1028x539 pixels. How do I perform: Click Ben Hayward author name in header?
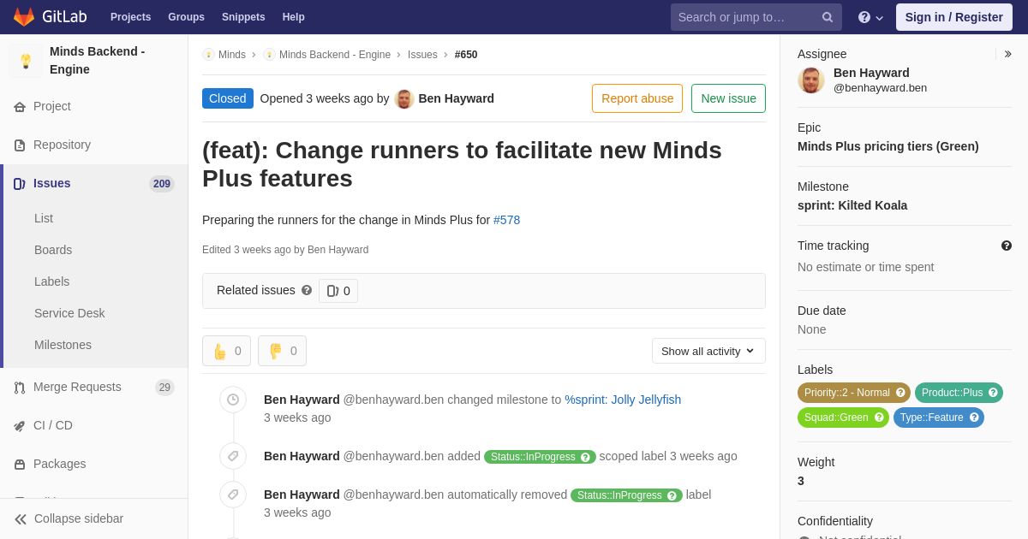[456, 98]
